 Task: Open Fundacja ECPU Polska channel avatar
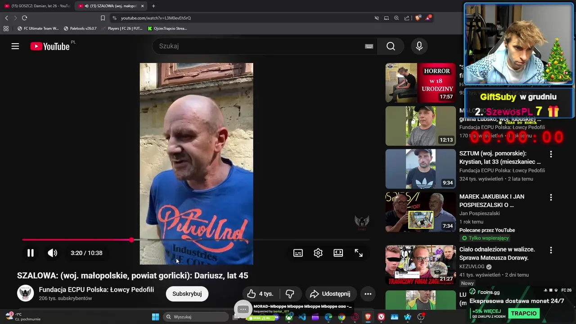[26, 293]
